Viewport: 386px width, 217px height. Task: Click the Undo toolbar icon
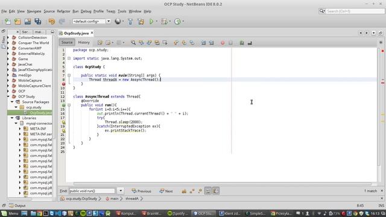click(52, 22)
